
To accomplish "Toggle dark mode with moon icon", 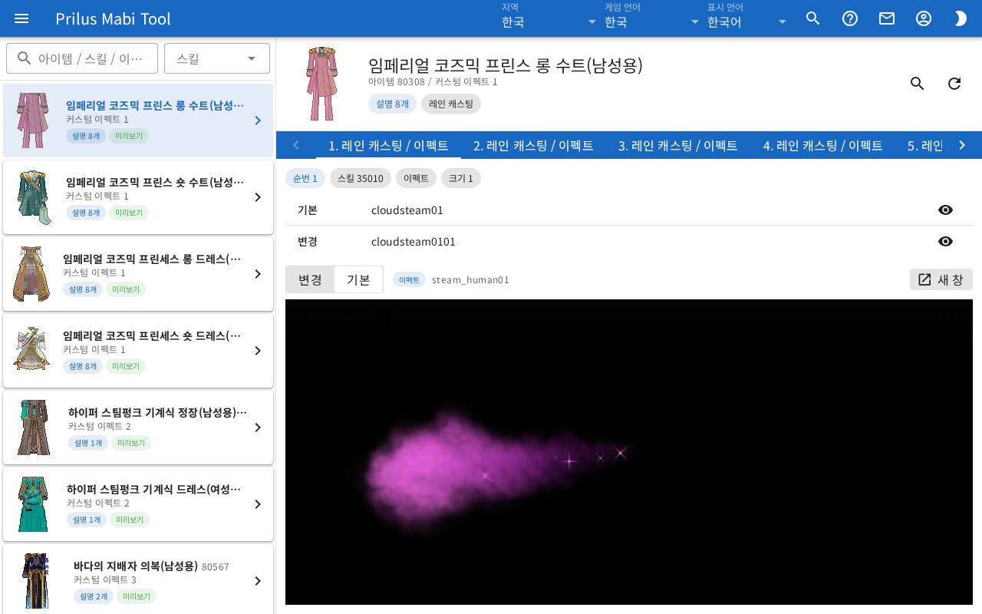I will click(x=961, y=18).
